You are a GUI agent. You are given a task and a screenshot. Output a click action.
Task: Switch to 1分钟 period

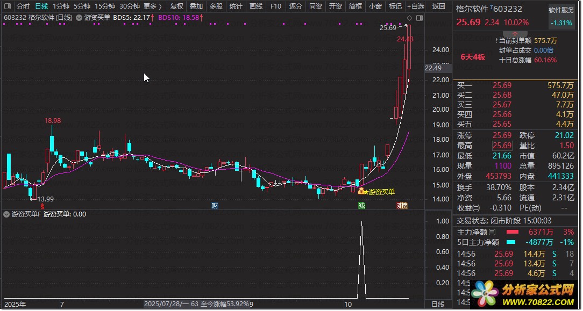(61, 6)
